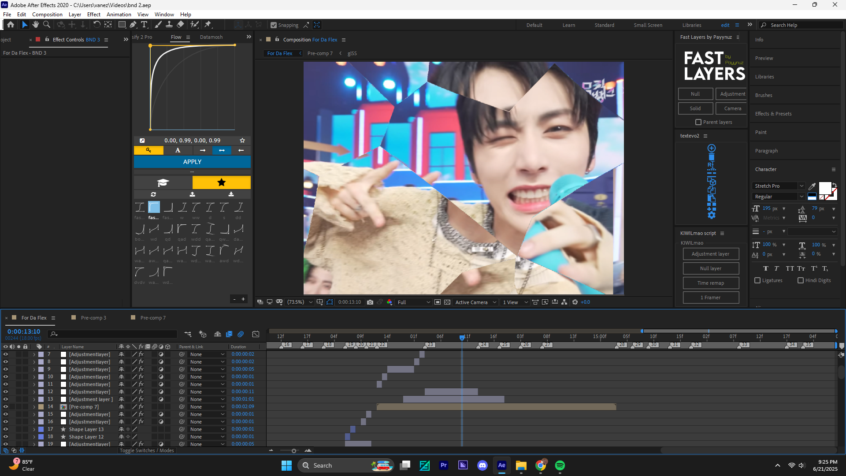The height and width of the screenshot is (476, 846).
Task: Open the Composition menu
Action: tap(47, 15)
